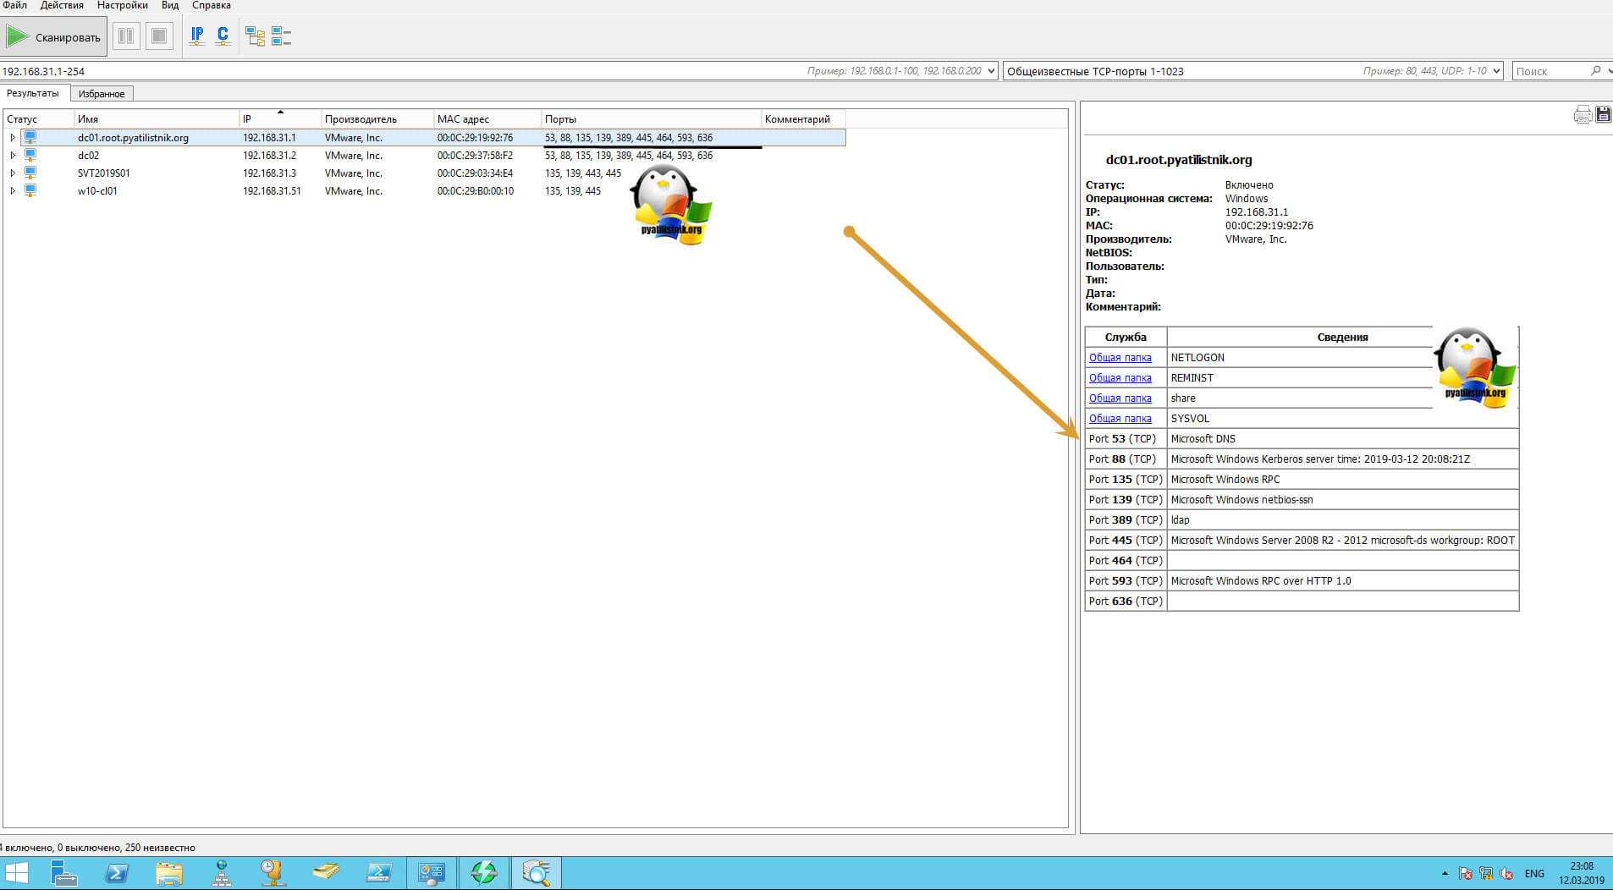This screenshot has height=890, width=1613.
Task: Click the blue C toolbar icon
Action: click(x=223, y=36)
